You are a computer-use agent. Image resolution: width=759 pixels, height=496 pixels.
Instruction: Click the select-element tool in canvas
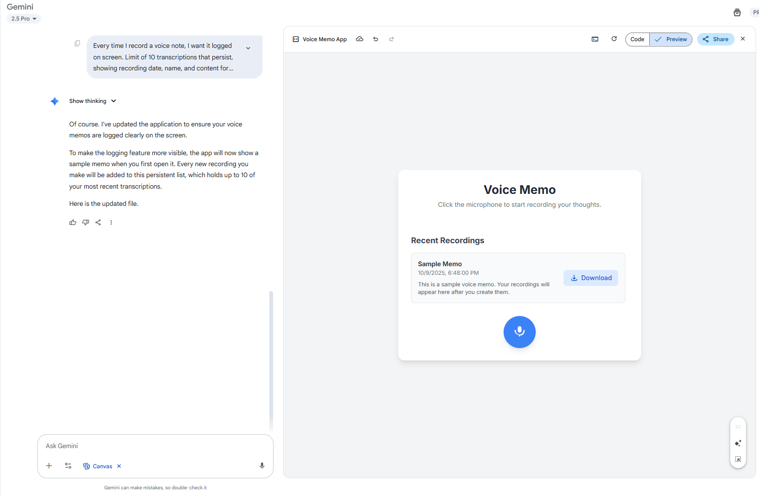click(738, 459)
